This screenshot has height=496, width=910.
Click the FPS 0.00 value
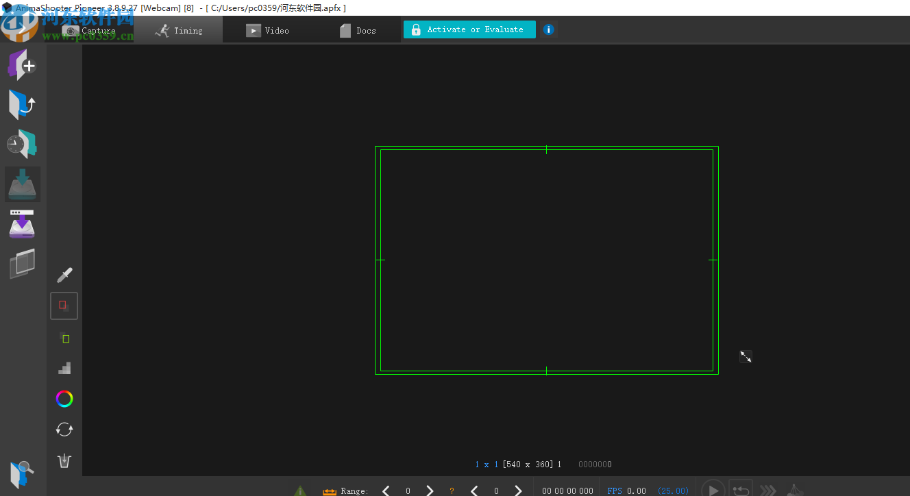point(637,491)
